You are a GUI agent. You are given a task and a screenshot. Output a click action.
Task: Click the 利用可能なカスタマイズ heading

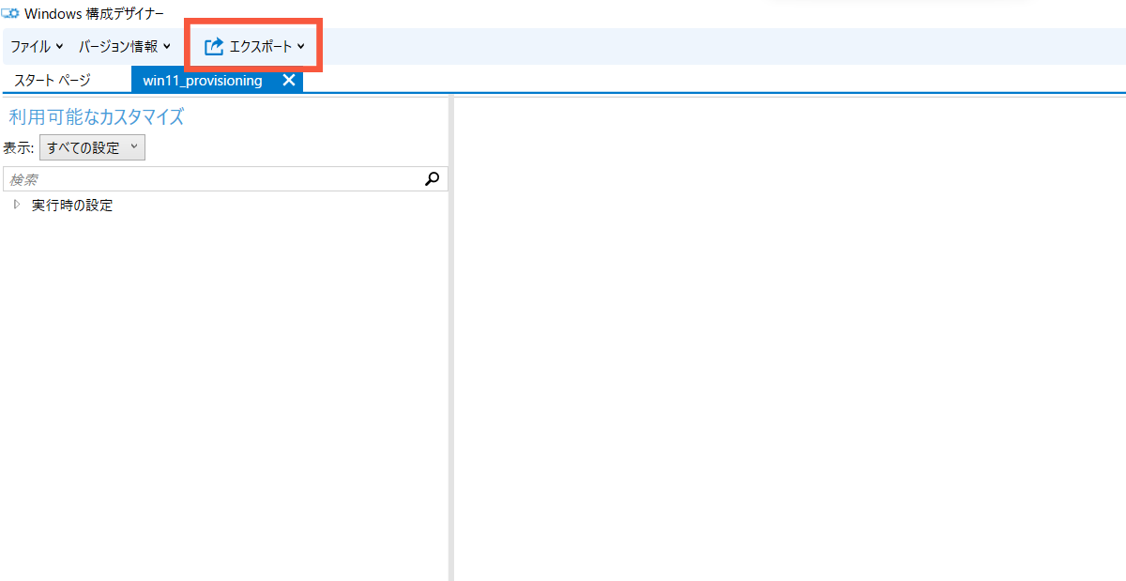(x=97, y=116)
